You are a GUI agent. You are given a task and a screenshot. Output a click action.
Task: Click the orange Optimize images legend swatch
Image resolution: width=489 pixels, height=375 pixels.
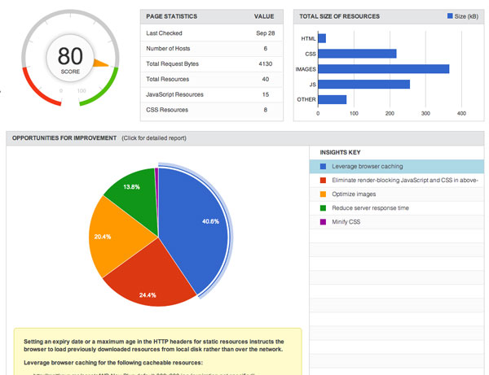point(323,194)
